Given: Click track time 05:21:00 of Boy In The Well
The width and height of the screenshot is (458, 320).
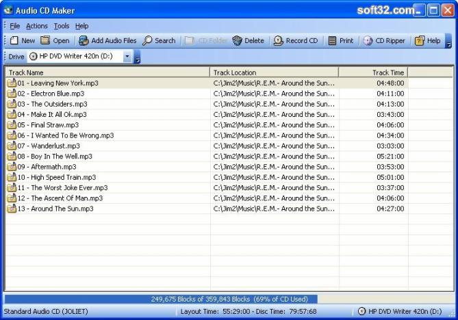Looking at the screenshot, I should point(390,157).
